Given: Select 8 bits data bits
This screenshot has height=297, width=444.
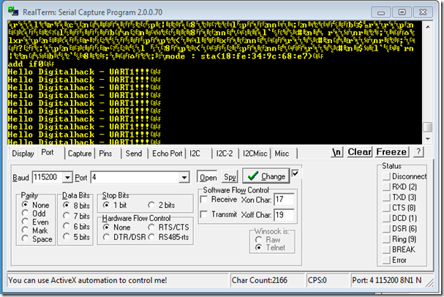Looking at the screenshot, I should click(x=77, y=206).
